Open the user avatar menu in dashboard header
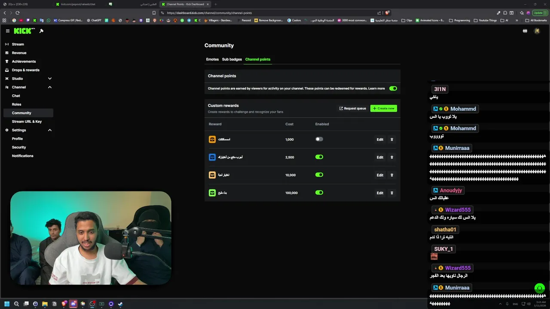Viewport: 550px width, 309px height. [x=537, y=31]
